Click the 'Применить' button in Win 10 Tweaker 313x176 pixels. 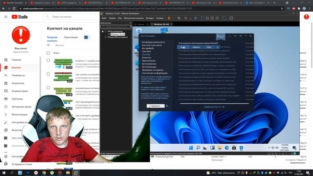pyautogui.click(x=156, y=106)
